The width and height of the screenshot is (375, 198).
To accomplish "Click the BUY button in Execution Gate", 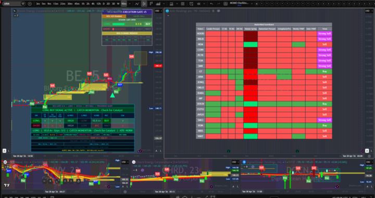I will [148, 24].
